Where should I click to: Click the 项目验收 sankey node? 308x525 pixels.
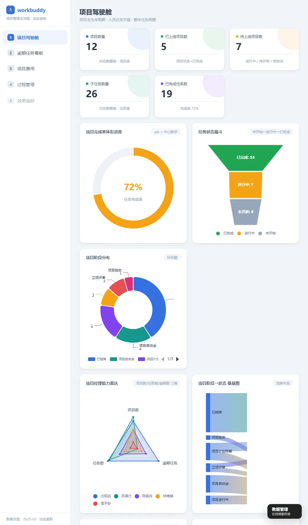(208, 437)
